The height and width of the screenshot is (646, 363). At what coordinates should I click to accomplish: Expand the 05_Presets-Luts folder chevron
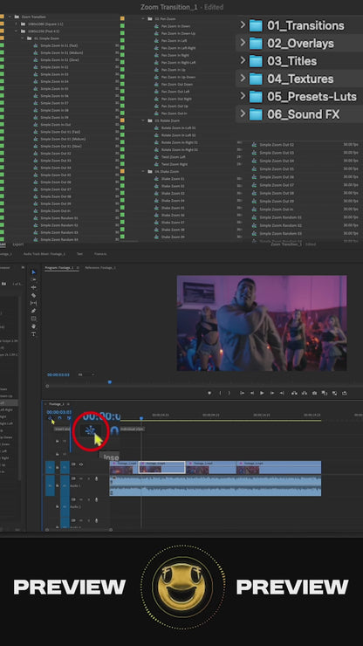click(x=243, y=96)
